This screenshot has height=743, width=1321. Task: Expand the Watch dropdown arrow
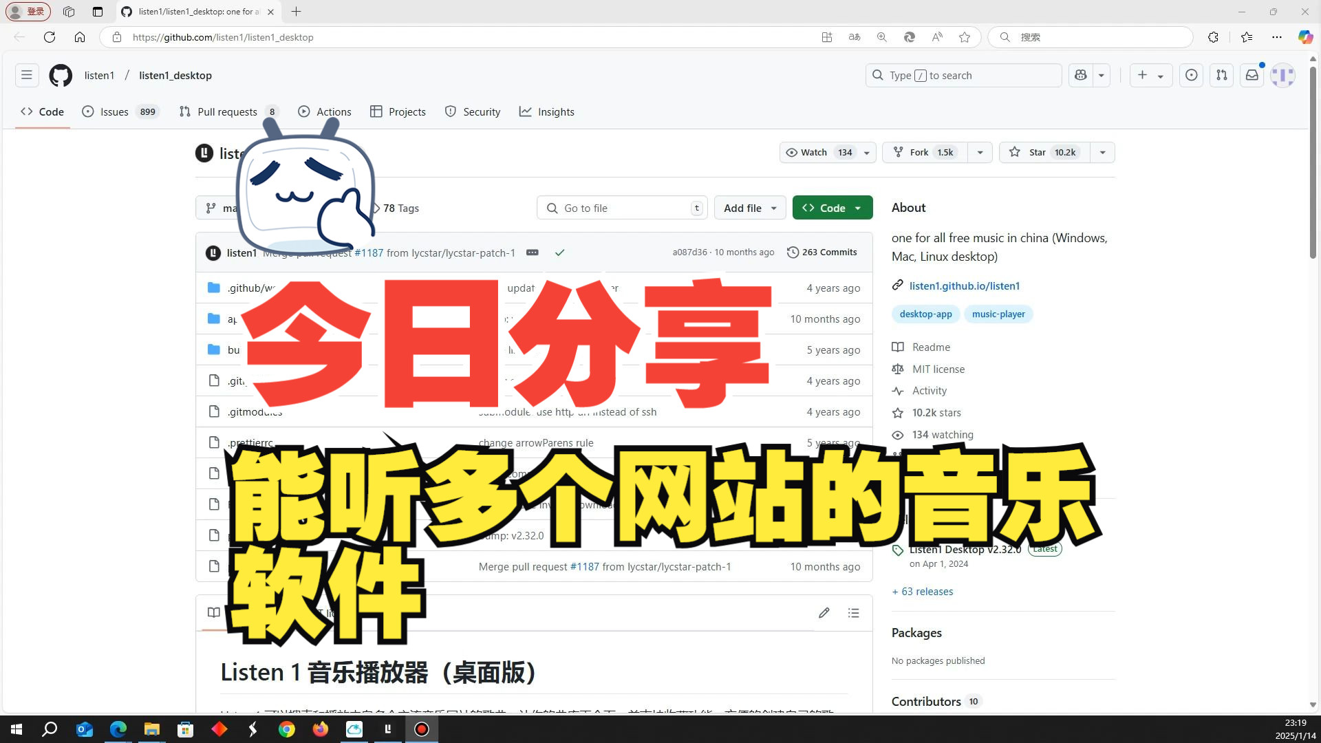[866, 151]
